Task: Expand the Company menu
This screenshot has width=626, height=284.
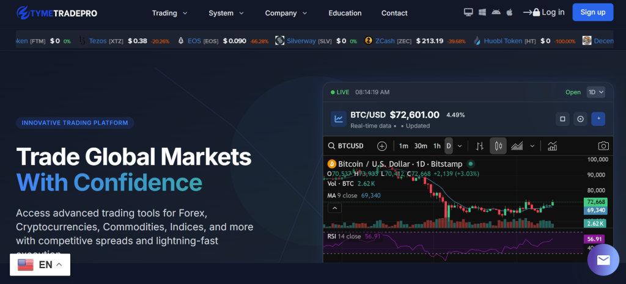Action: click(x=286, y=13)
